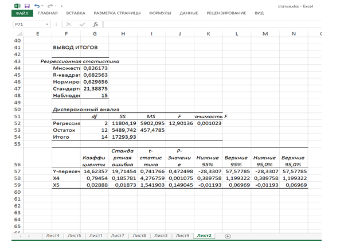Viewport: 348px width, 242px height.
Task: Select the Лист7 sheet tab
Action: coord(118,236)
